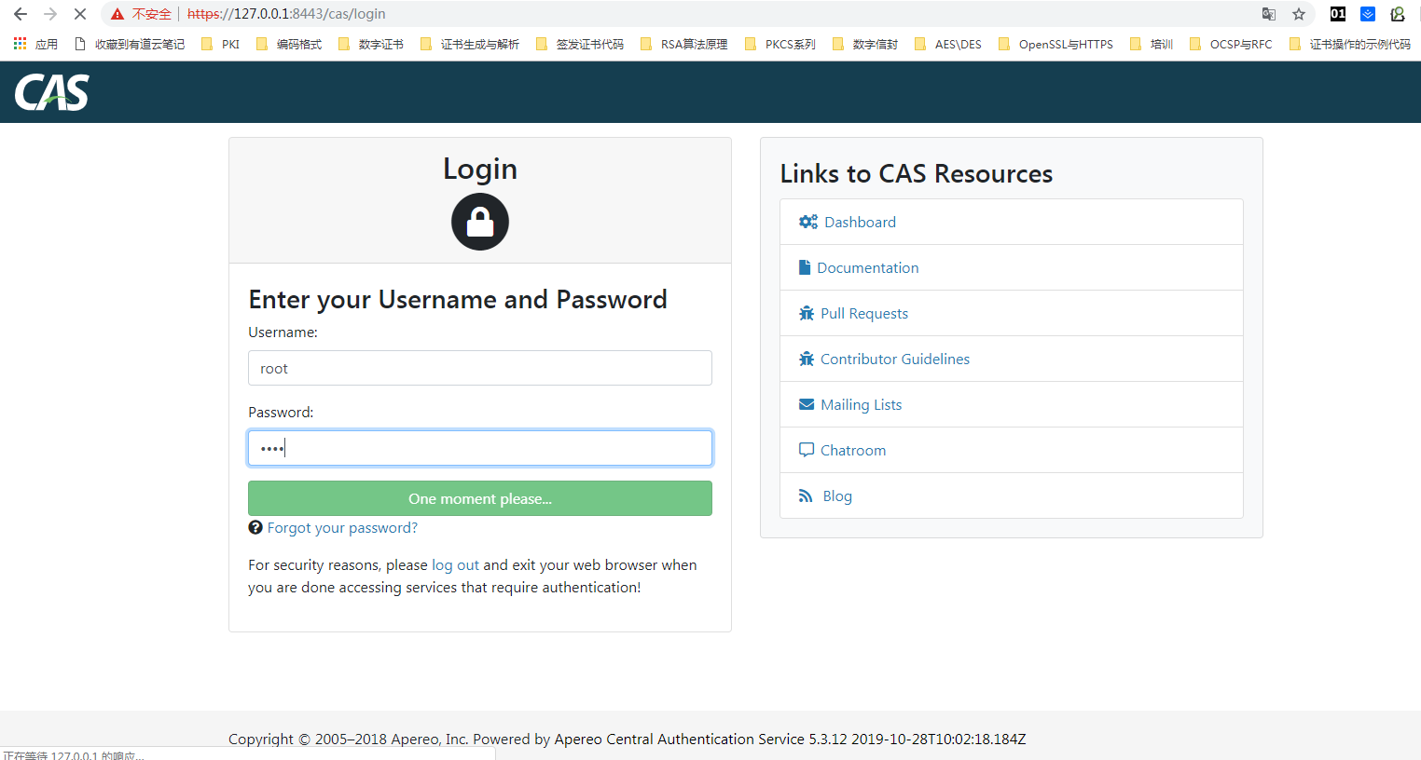1421x760 pixels.
Task: Click the RSS icon beside Blog
Action: 806,495
